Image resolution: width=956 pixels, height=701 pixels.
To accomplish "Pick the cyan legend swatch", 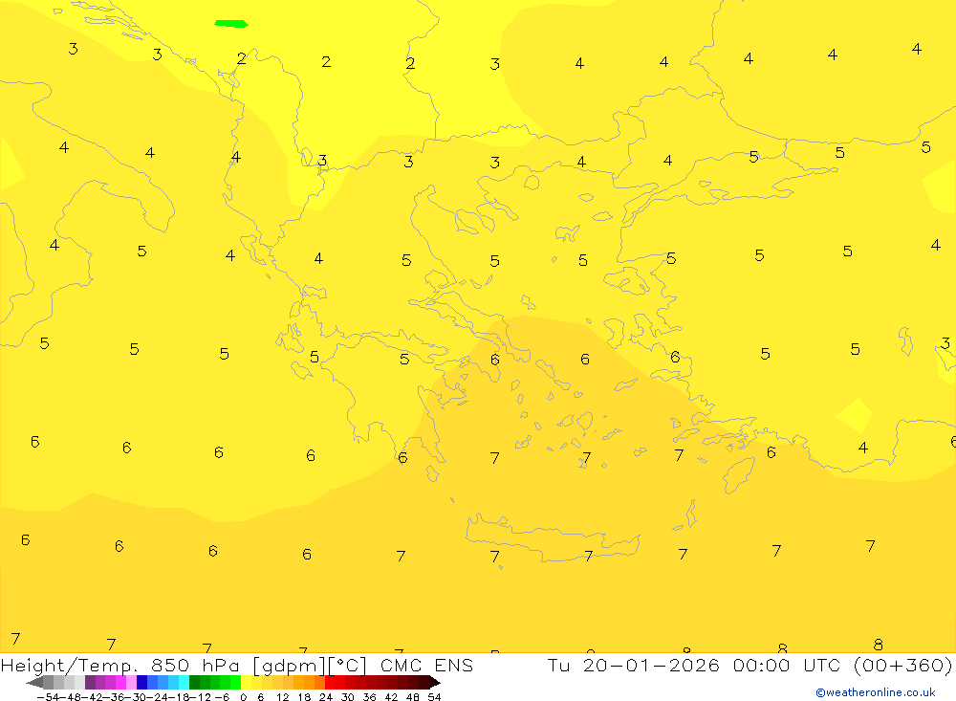I will (184, 683).
